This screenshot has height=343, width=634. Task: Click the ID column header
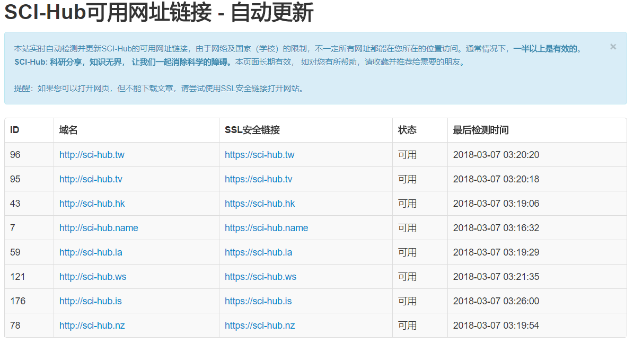(14, 129)
